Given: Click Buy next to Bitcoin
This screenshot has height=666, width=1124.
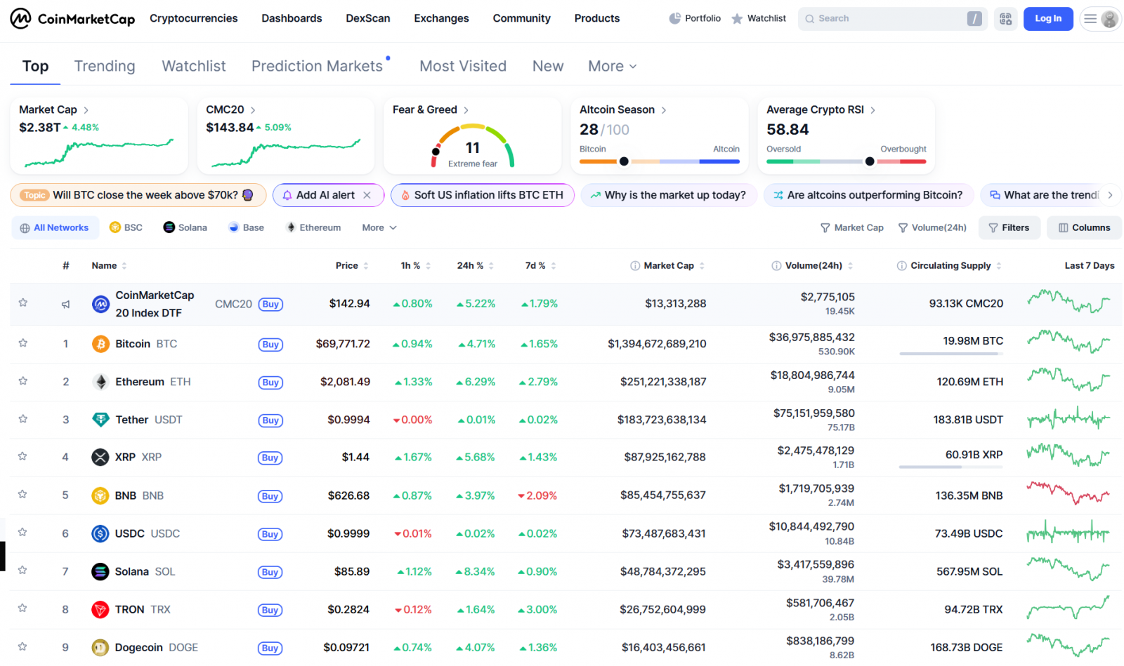Looking at the screenshot, I should point(270,344).
